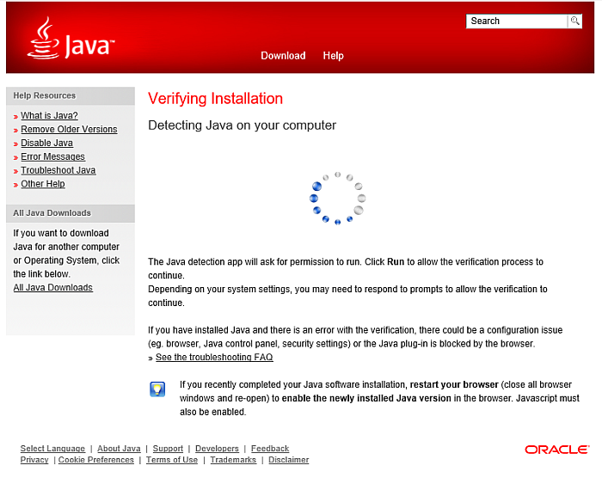Click Select Language in footer
Viewport: 602px width, 490px height.
tap(52, 449)
